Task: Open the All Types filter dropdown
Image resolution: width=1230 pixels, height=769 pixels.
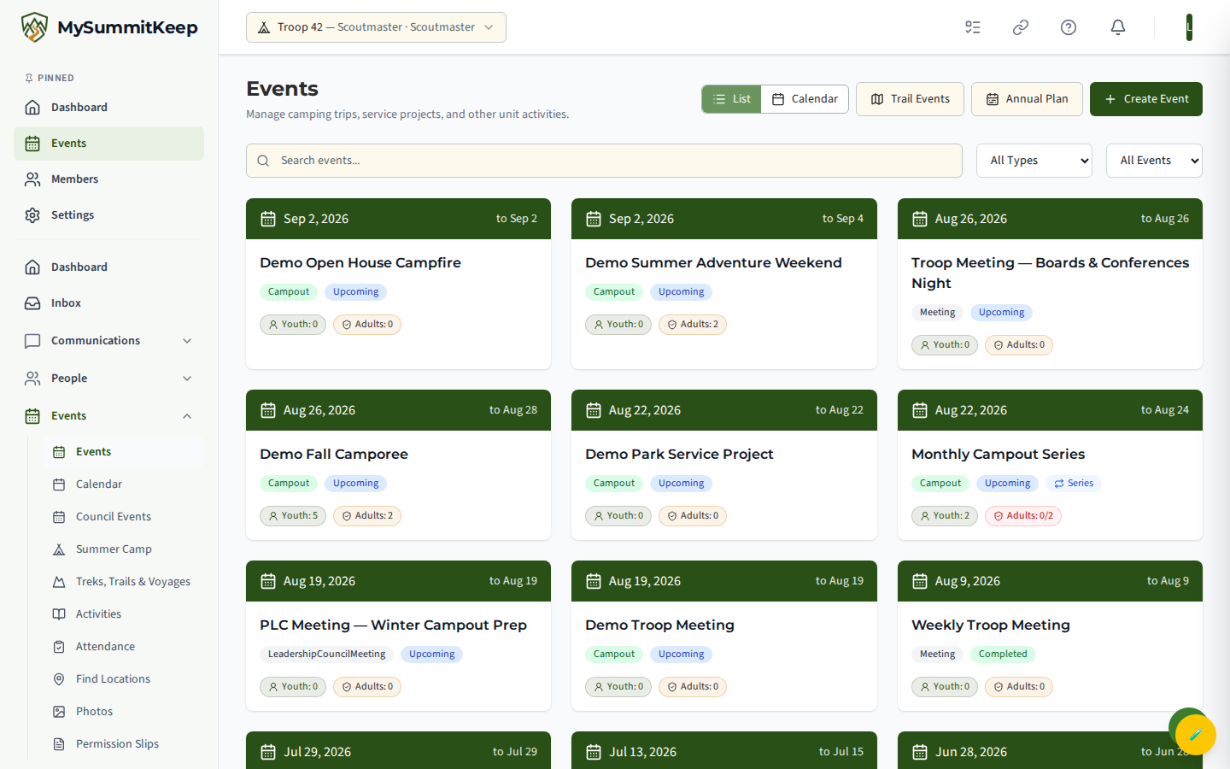Action: point(1034,161)
